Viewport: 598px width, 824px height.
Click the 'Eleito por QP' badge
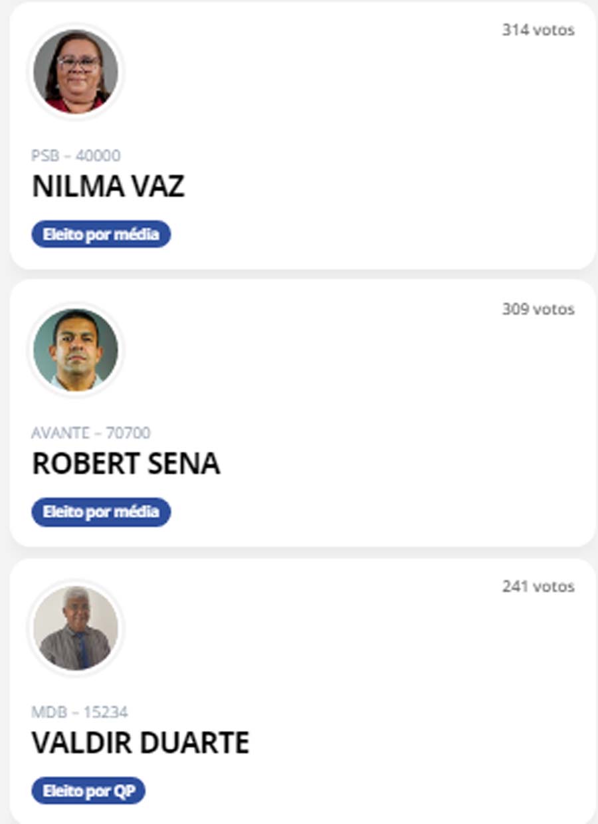point(88,791)
